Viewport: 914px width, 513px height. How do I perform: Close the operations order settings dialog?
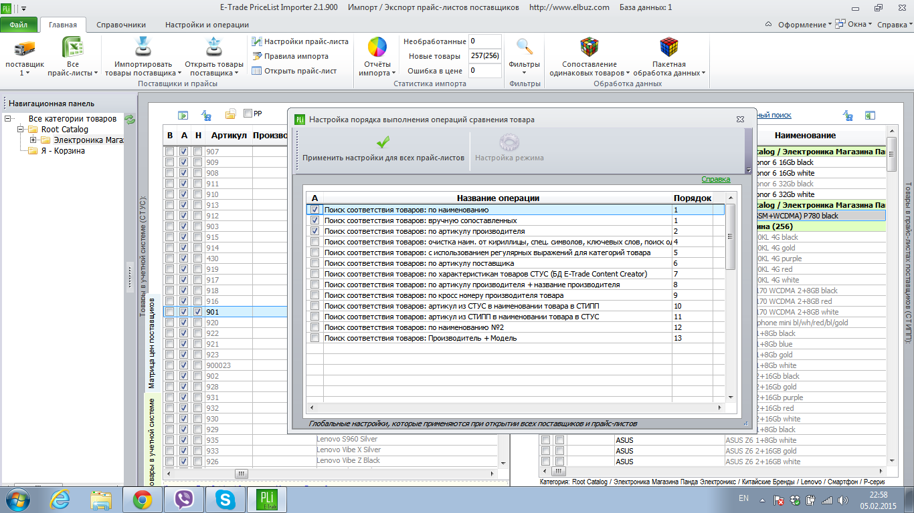pyautogui.click(x=739, y=119)
